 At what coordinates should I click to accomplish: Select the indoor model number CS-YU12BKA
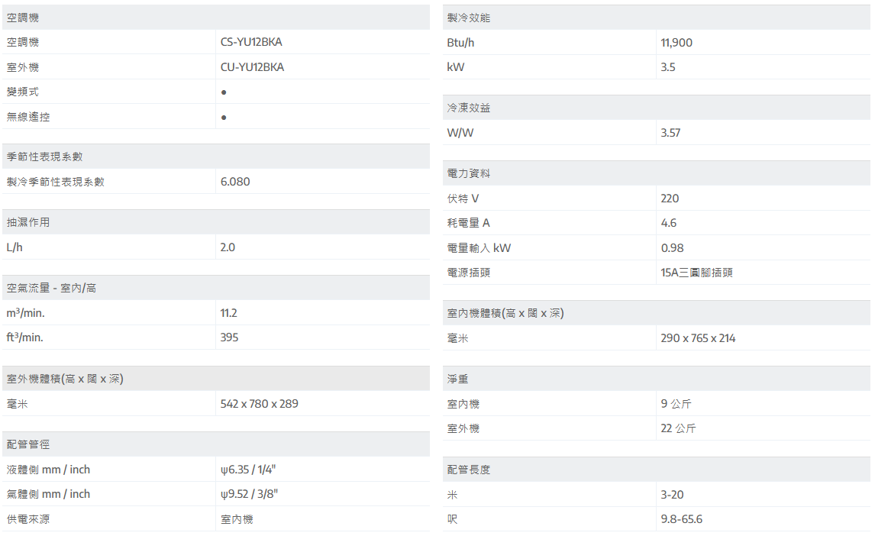(251, 43)
